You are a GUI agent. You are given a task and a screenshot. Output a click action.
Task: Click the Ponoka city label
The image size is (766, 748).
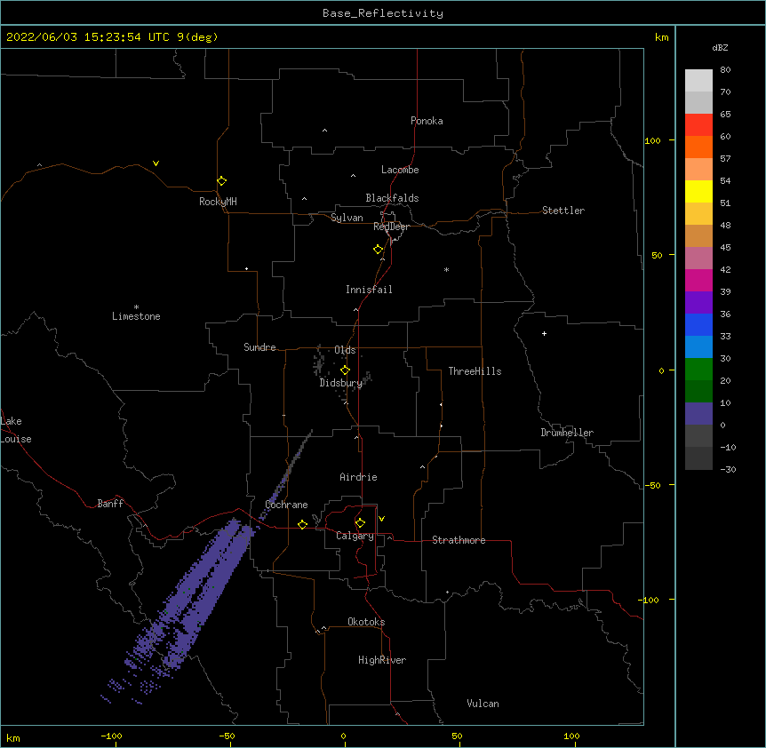point(427,121)
